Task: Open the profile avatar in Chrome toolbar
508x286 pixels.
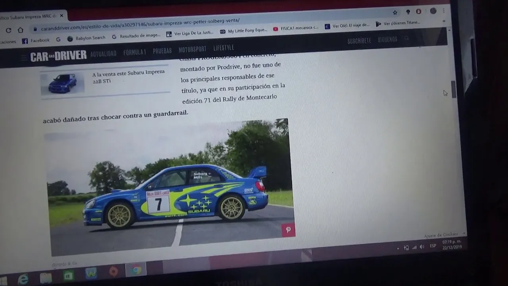Action: (433, 11)
